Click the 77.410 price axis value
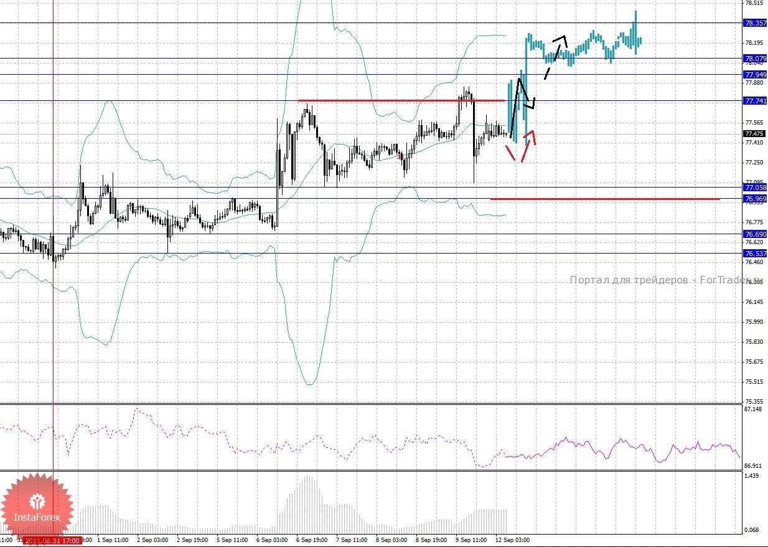 point(754,143)
